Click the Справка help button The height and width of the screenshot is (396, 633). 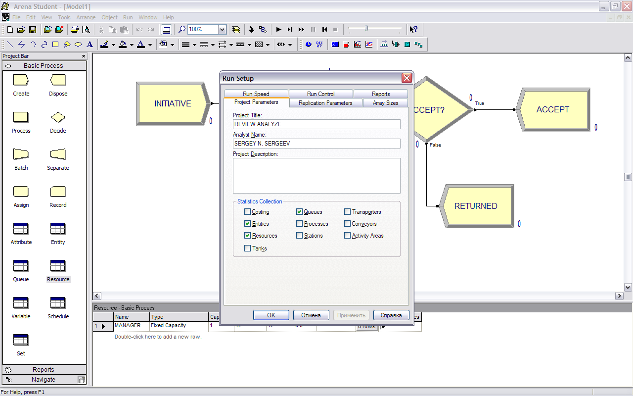click(x=391, y=315)
